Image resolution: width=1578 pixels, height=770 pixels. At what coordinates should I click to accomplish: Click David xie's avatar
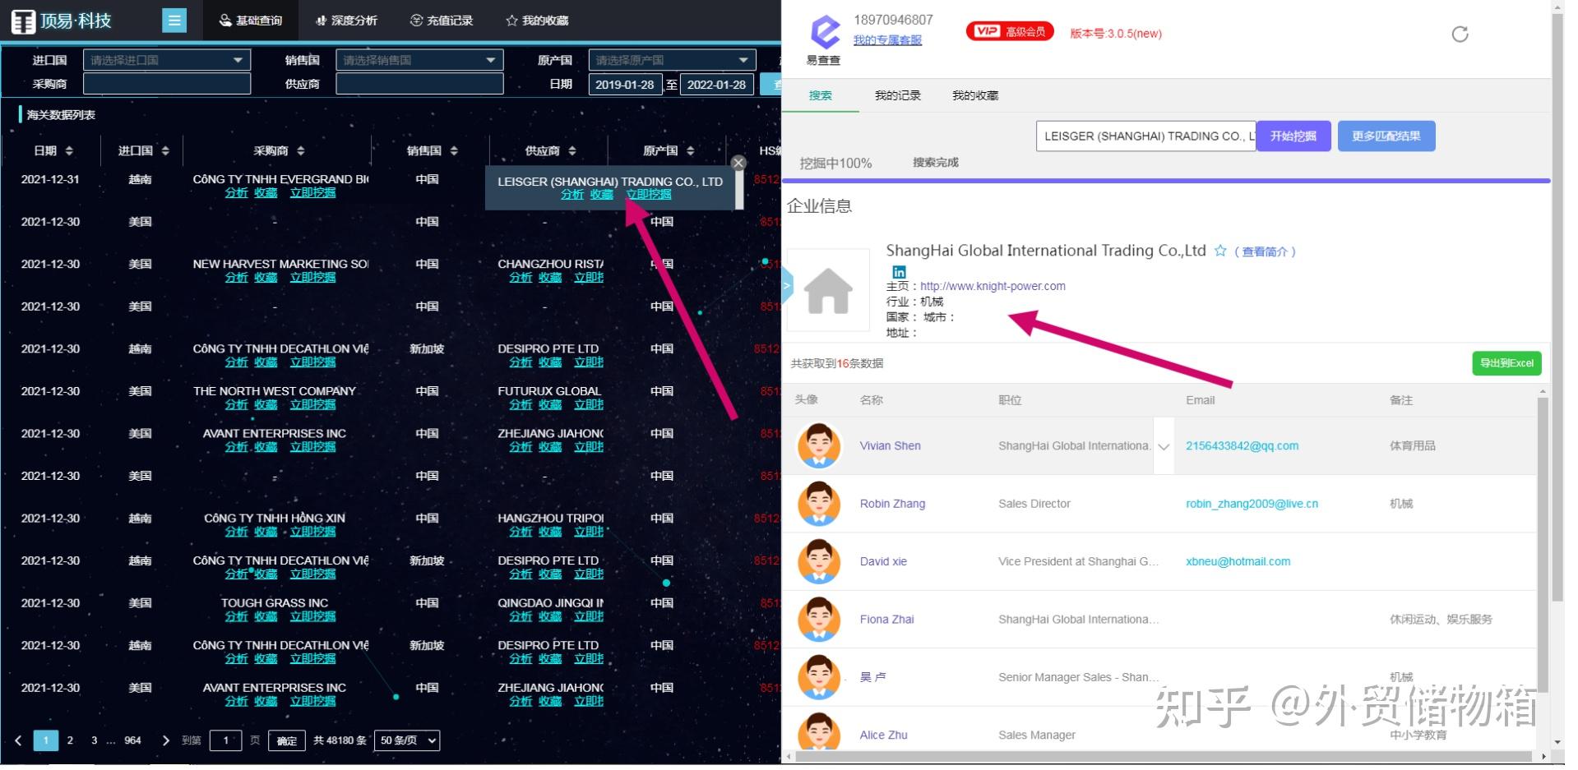819,561
